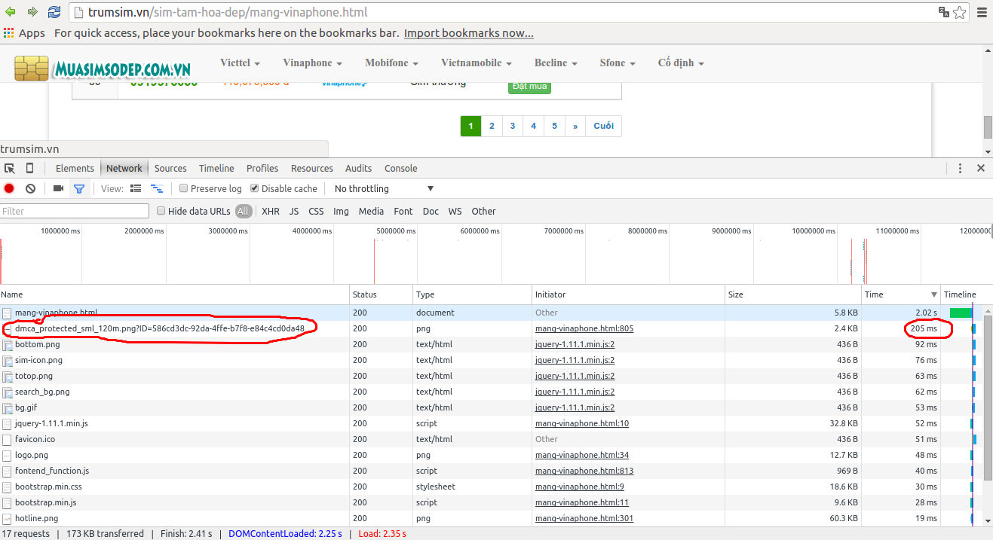
Task: Close the DevTools panel
Action: (x=981, y=168)
